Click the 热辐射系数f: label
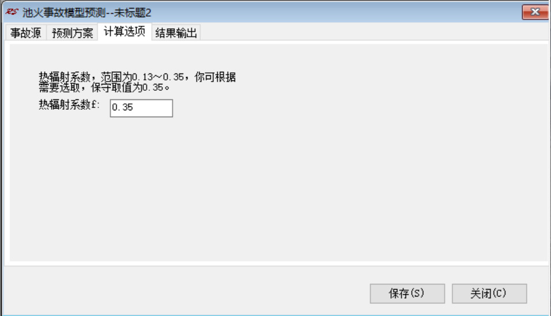The width and height of the screenshot is (551, 316). (69, 105)
